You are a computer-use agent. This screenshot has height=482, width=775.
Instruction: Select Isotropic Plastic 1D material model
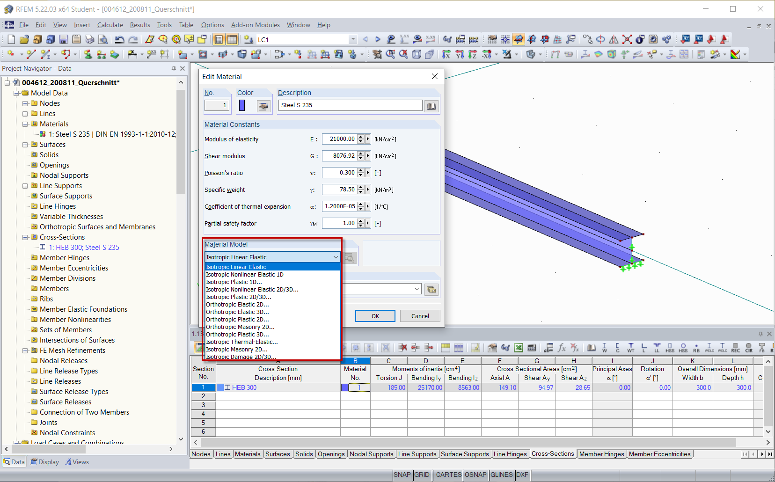click(234, 282)
